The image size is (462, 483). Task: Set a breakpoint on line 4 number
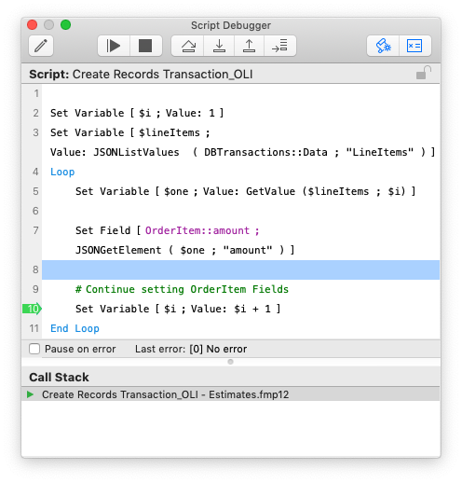click(35, 172)
